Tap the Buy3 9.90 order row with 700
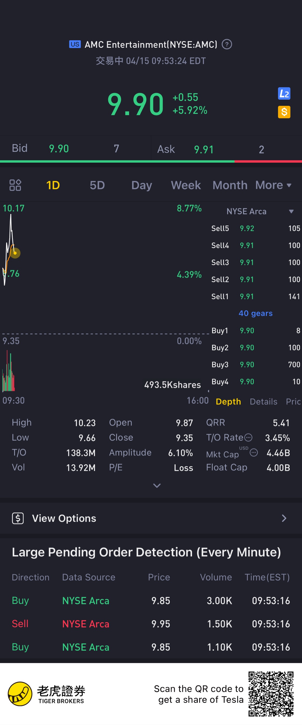 [x=256, y=365]
